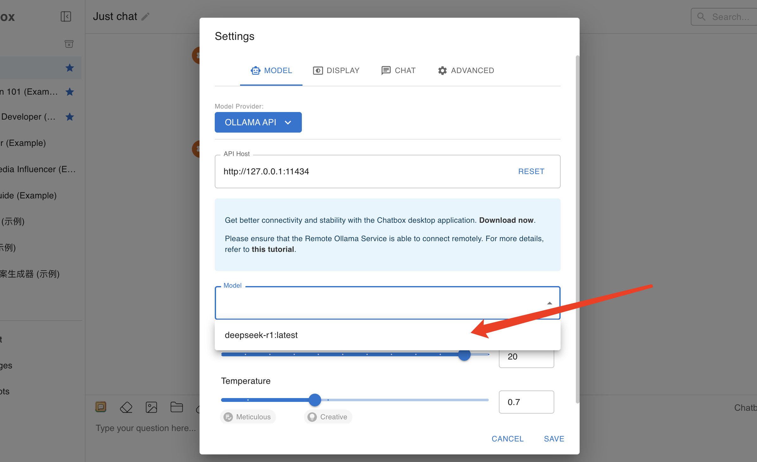Viewport: 757px width, 462px height.
Task: Switch to the Display tab
Action: point(336,71)
